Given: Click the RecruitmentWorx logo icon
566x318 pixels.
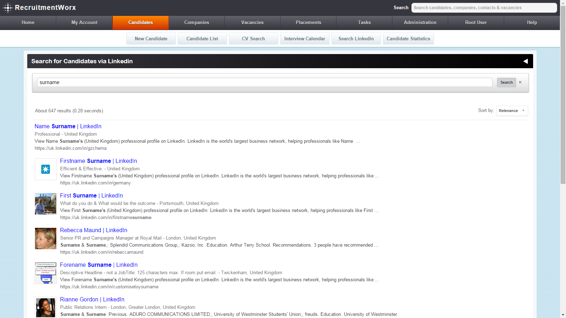Looking at the screenshot, I should (8, 8).
